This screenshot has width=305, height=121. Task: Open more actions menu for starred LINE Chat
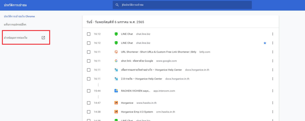click(273, 43)
